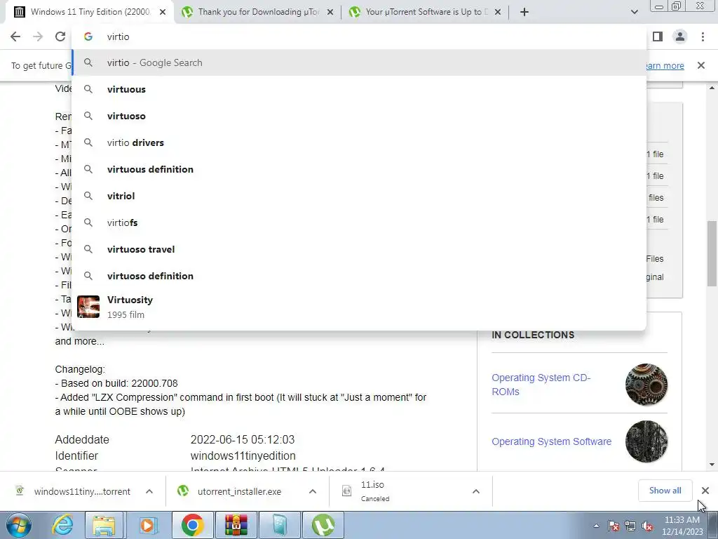Screen dimensions: 718x539
Task: Click the Chrome taskbar icon
Action: click(x=192, y=525)
